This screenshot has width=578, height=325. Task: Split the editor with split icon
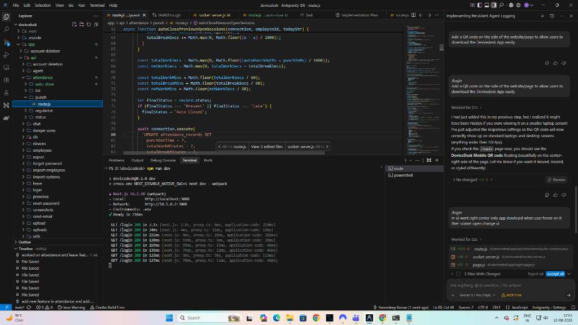pos(413,15)
